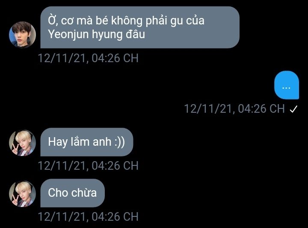Click the word "Yeonjun" in the first message
The width and height of the screenshot is (308, 228).
(x=68, y=35)
